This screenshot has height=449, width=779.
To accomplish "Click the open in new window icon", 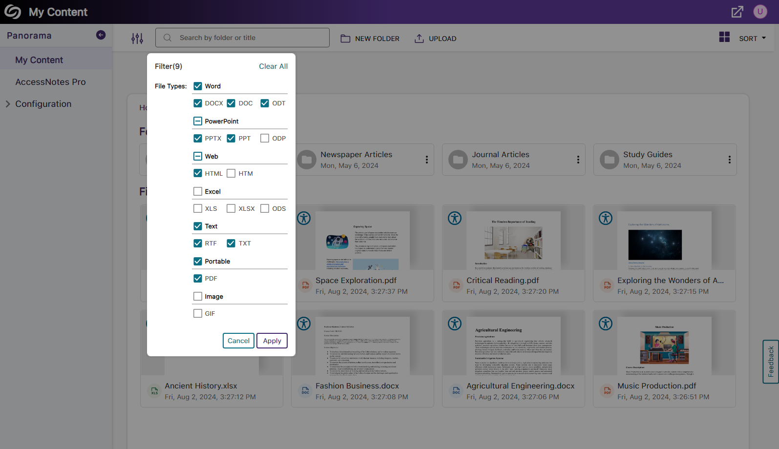I will [x=737, y=12].
